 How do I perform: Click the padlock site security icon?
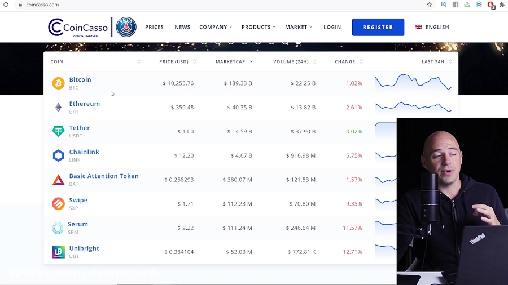point(20,5)
